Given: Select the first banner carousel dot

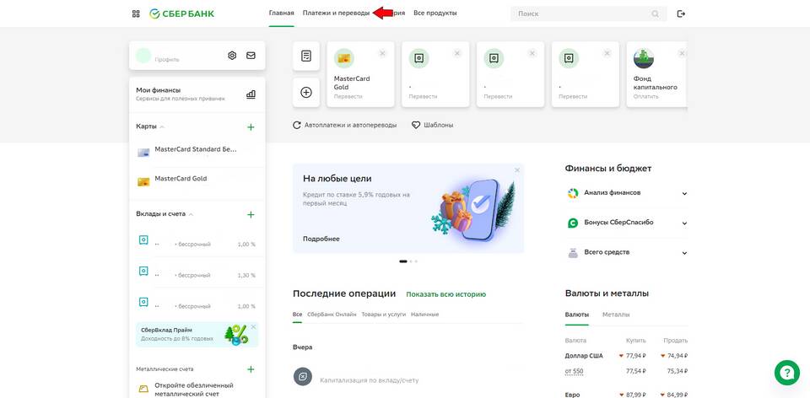Looking at the screenshot, I should (x=403, y=261).
